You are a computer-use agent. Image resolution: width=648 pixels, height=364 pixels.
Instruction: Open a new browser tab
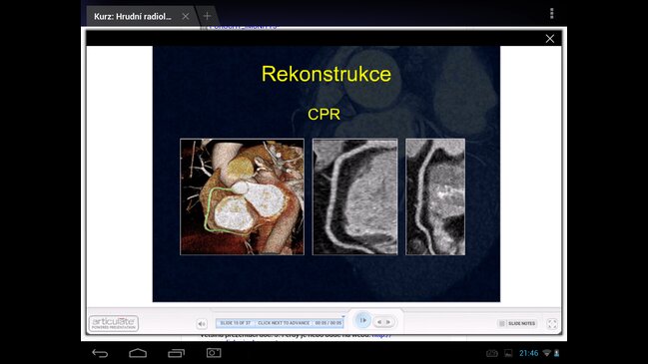tap(207, 16)
